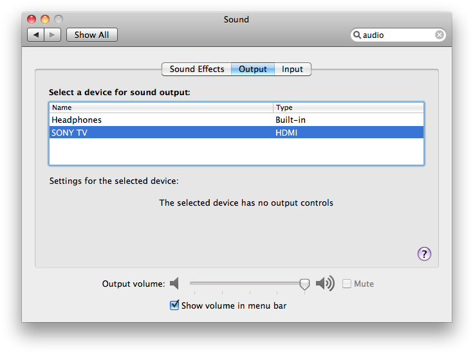This screenshot has width=473, height=353.
Task: Click the search magnifier icon
Action: coord(357,35)
